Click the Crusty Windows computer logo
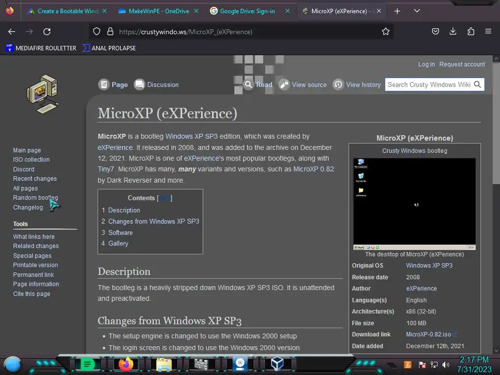 tap(42, 94)
